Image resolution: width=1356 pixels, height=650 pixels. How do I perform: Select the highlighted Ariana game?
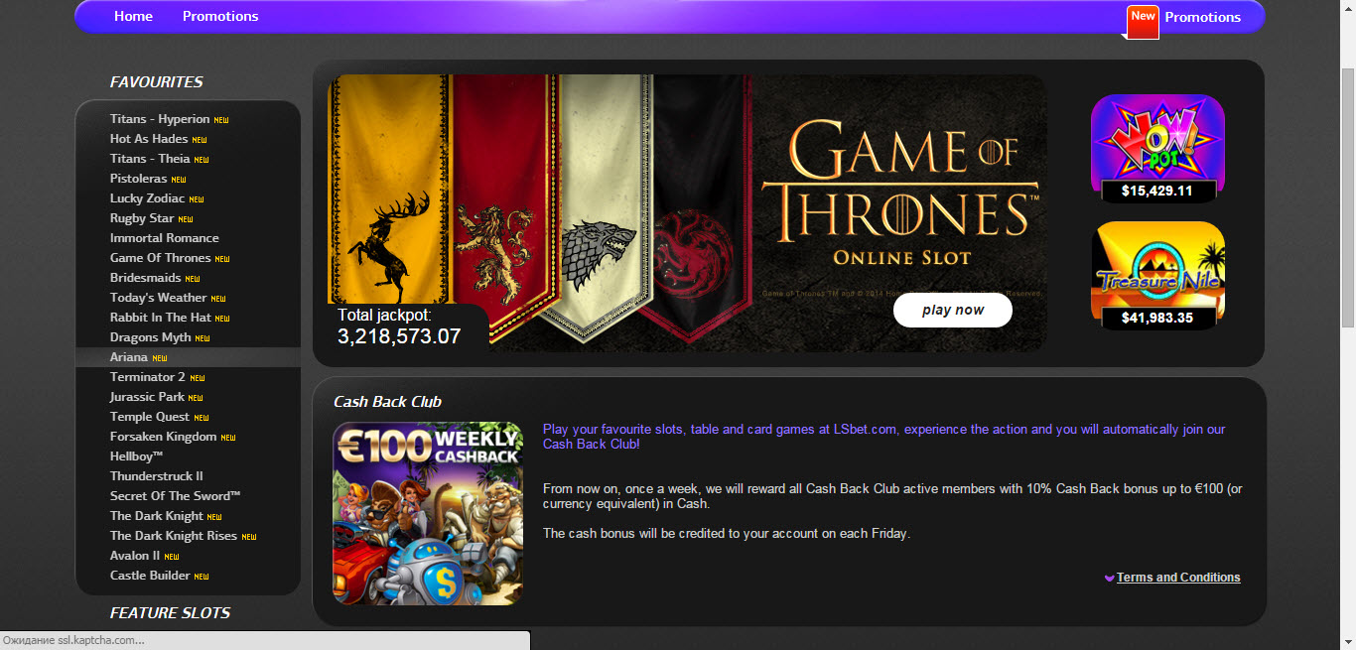point(129,357)
